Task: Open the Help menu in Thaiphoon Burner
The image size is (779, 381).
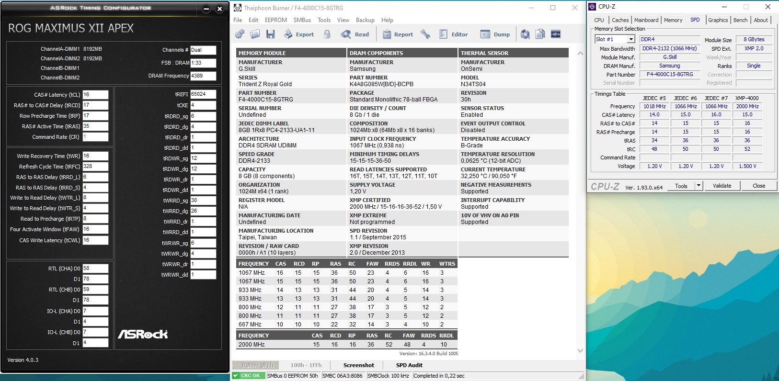Action: coord(387,20)
